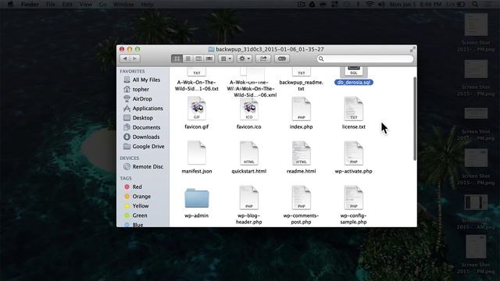Select the wp-activate.php file icon
The image size is (500, 281).
pos(354,153)
